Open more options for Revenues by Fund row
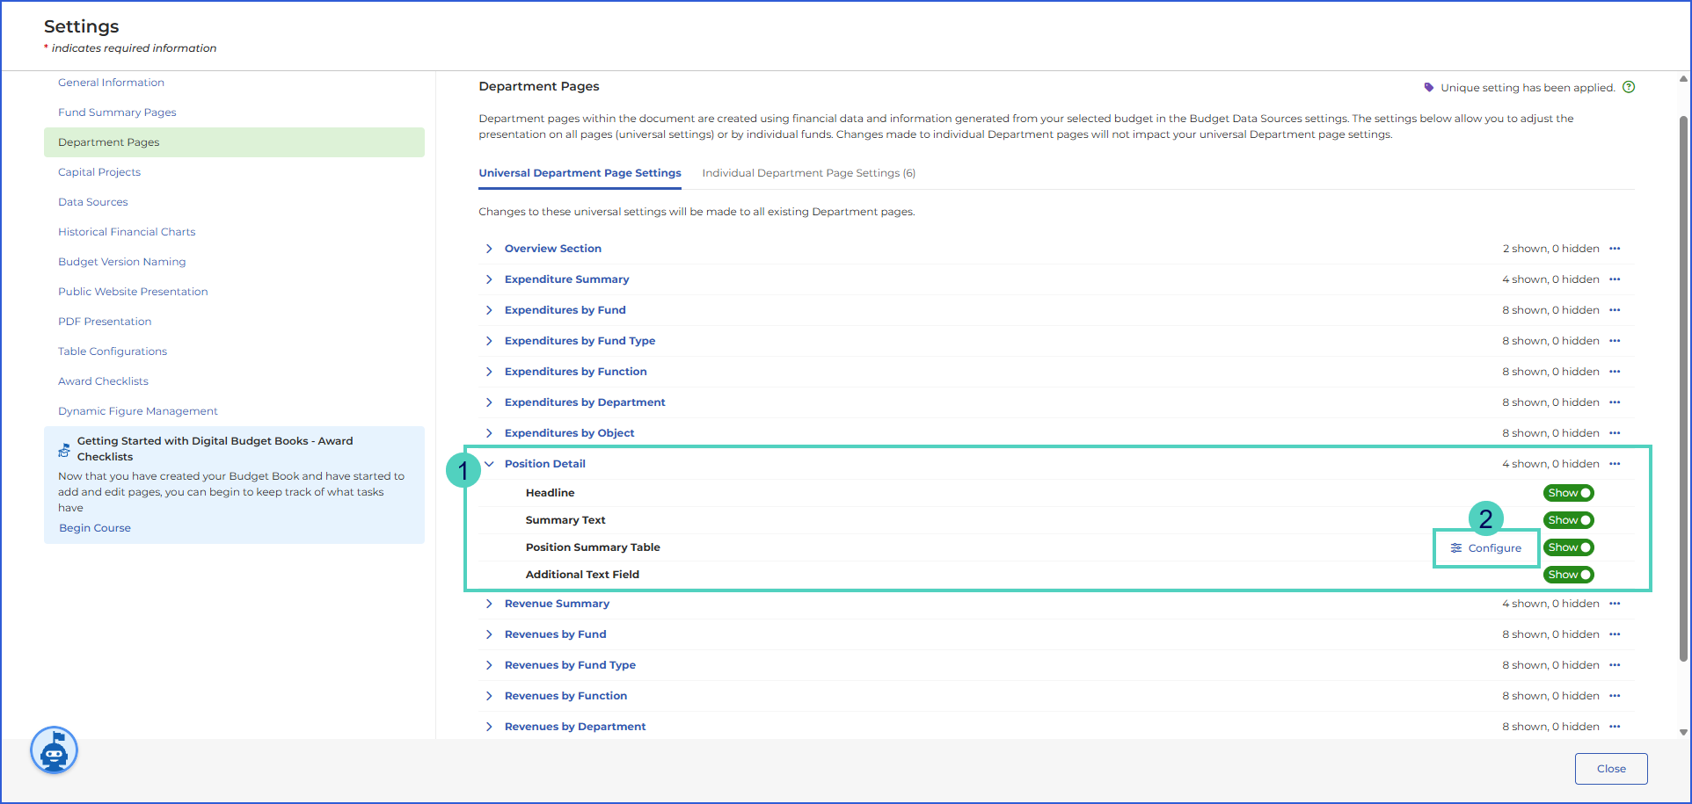 coord(1615,634)
